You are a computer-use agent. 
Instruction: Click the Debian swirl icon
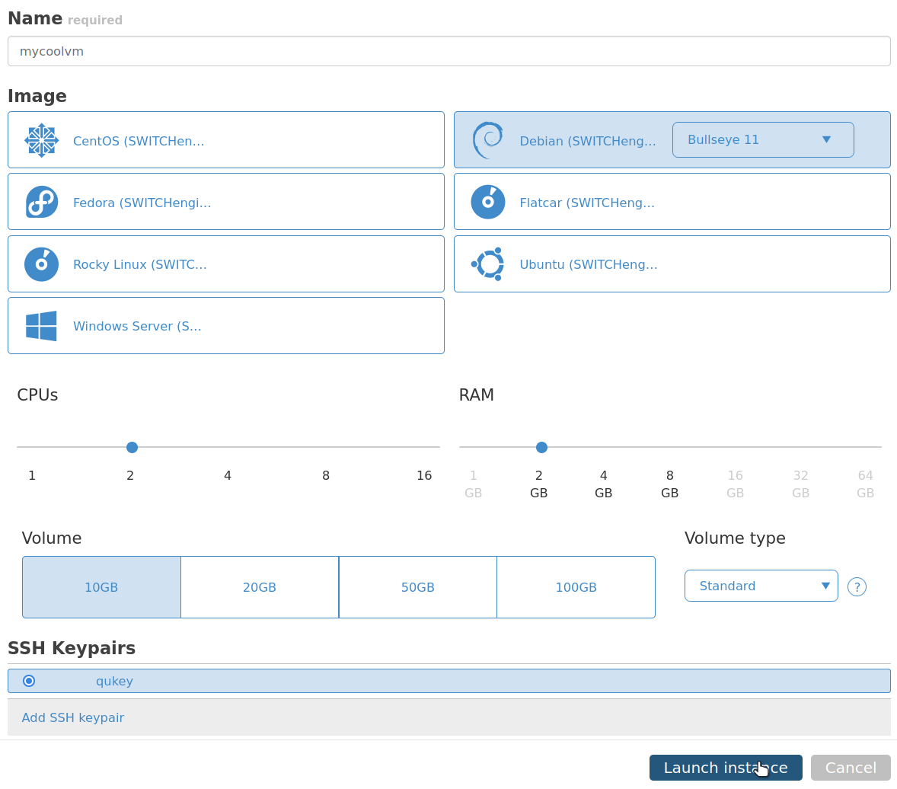click(487, 140)
